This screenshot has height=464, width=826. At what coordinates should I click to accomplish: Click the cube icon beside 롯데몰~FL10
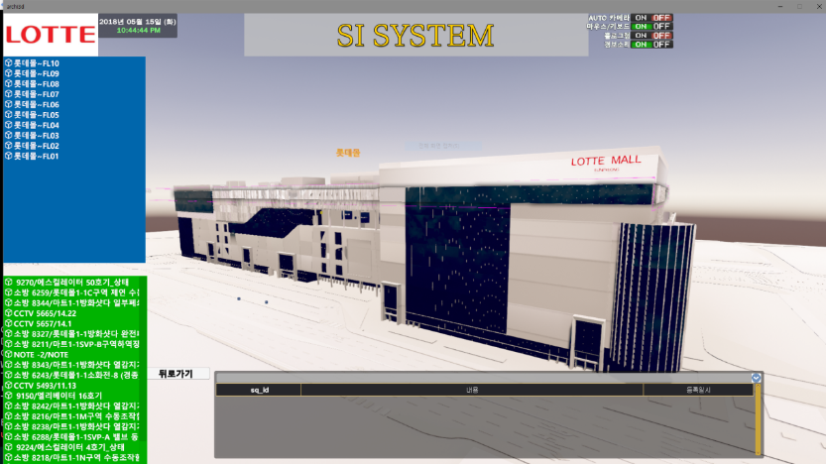point(9,63)
